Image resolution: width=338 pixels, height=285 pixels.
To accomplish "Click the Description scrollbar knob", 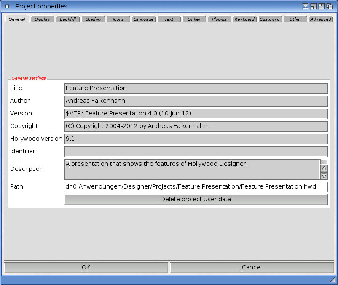I will pyautogui.click(x=324, y=162).
